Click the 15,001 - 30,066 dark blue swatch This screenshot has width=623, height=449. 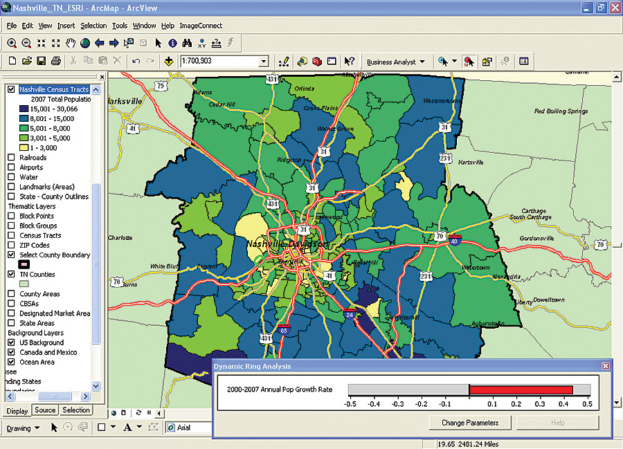pos(24,109)
